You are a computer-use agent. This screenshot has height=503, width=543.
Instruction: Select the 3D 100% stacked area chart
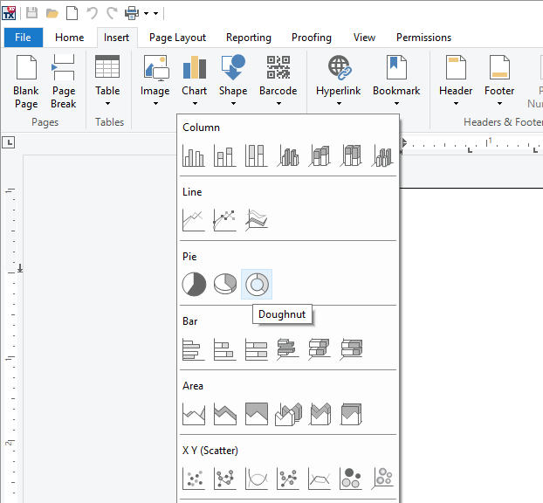[x=351, y=414]
